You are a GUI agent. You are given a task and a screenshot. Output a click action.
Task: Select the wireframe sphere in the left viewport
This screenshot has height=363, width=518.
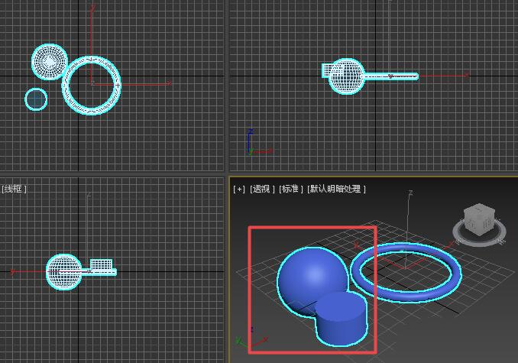[63, 272]
